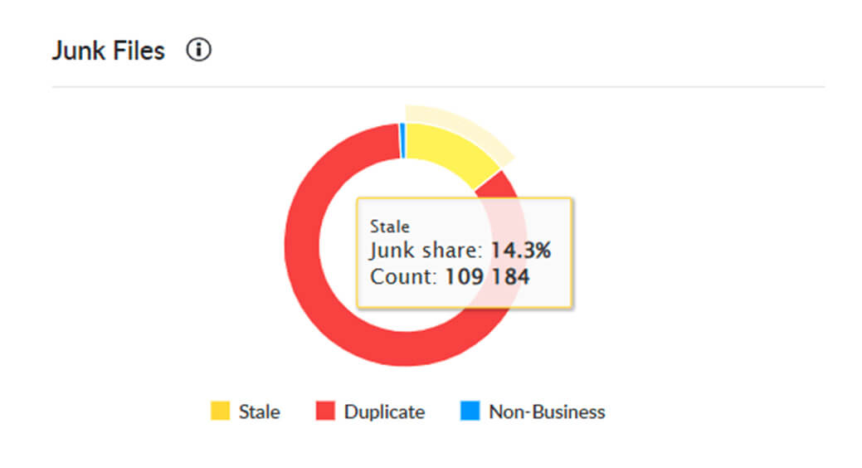This screenshot has width=862, height=468.
Task: Click the 109 184 count value
Action: [487, 276]
